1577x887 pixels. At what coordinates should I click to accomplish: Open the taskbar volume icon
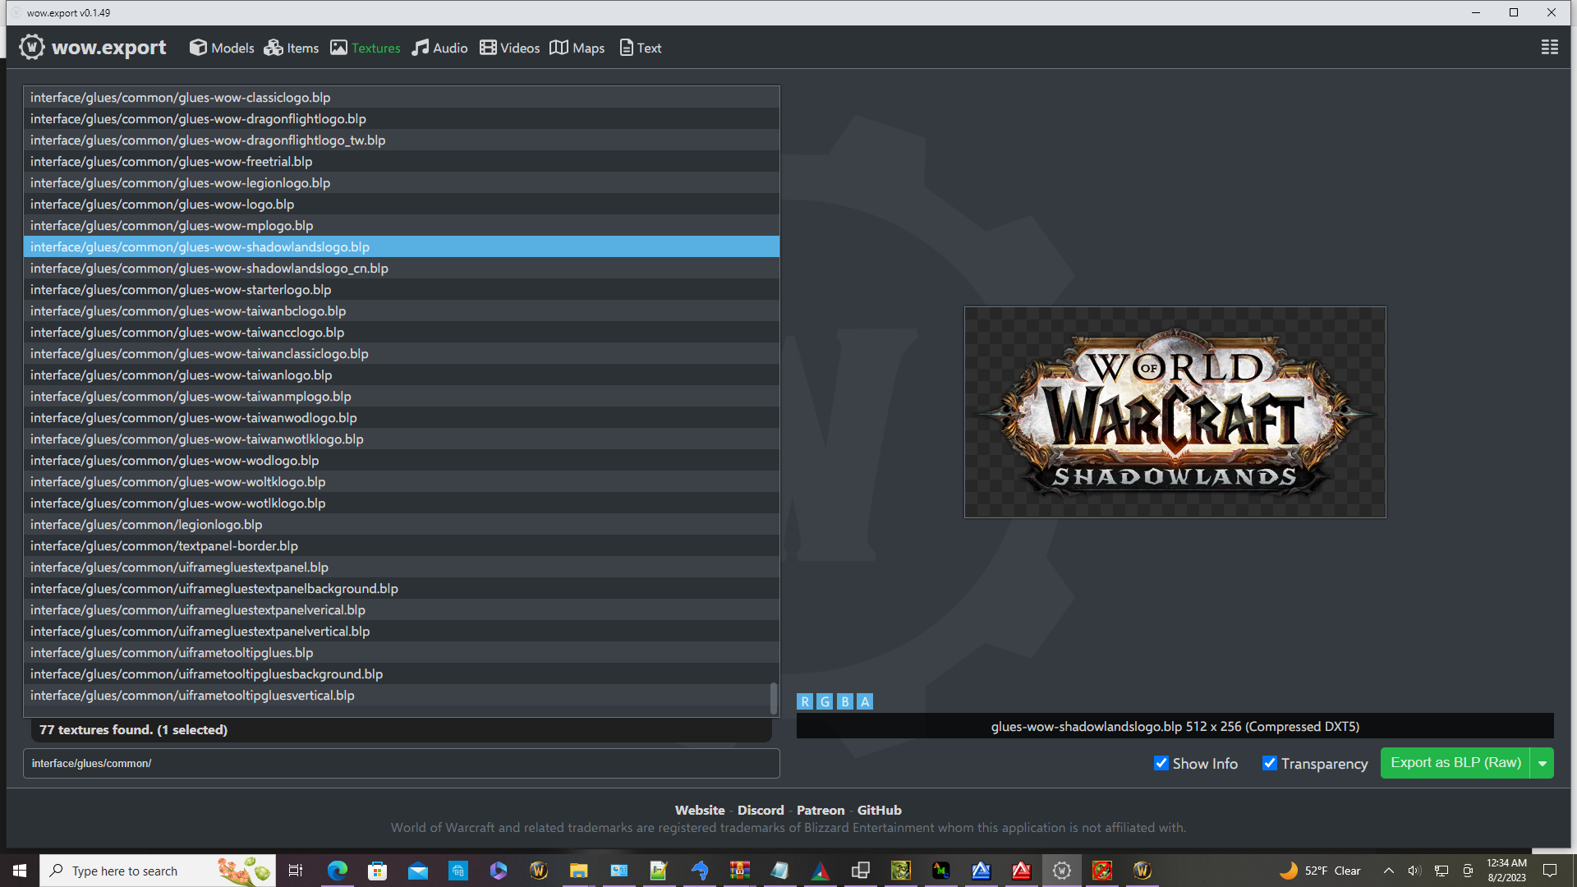coord(1414,871)
